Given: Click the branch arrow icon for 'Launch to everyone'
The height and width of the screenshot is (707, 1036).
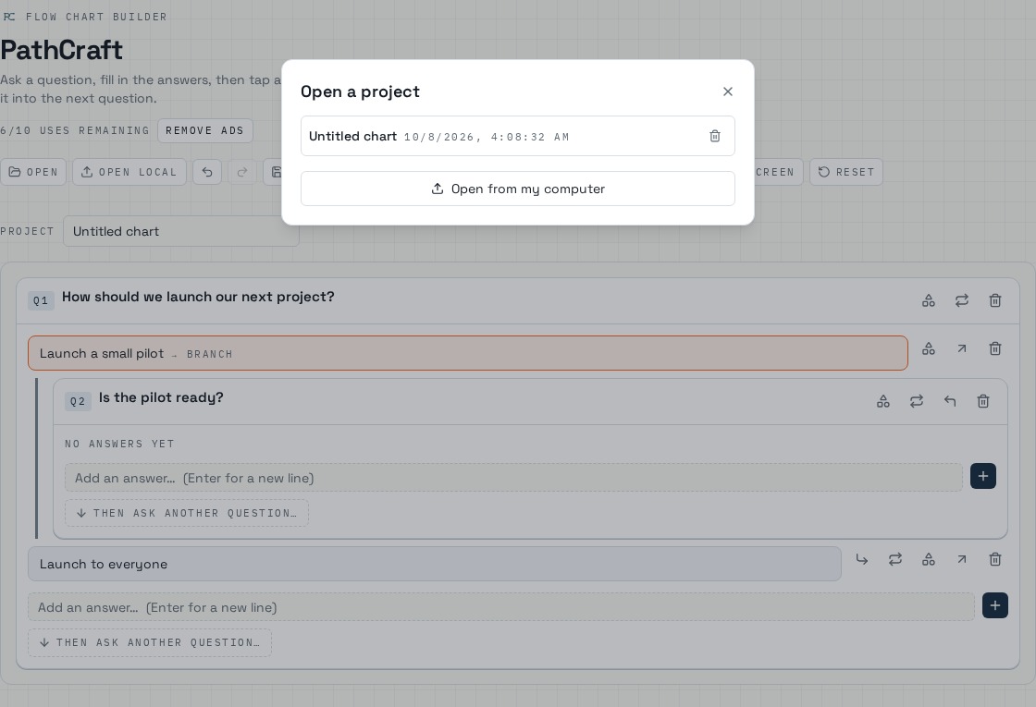Looking at the screenshot, I should [861, 560].
